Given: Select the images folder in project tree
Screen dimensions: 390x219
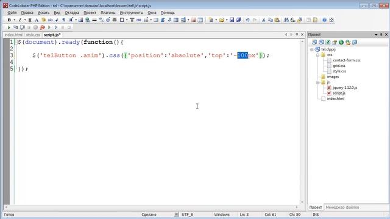Looking at the screenshot, I should (333, 77).
